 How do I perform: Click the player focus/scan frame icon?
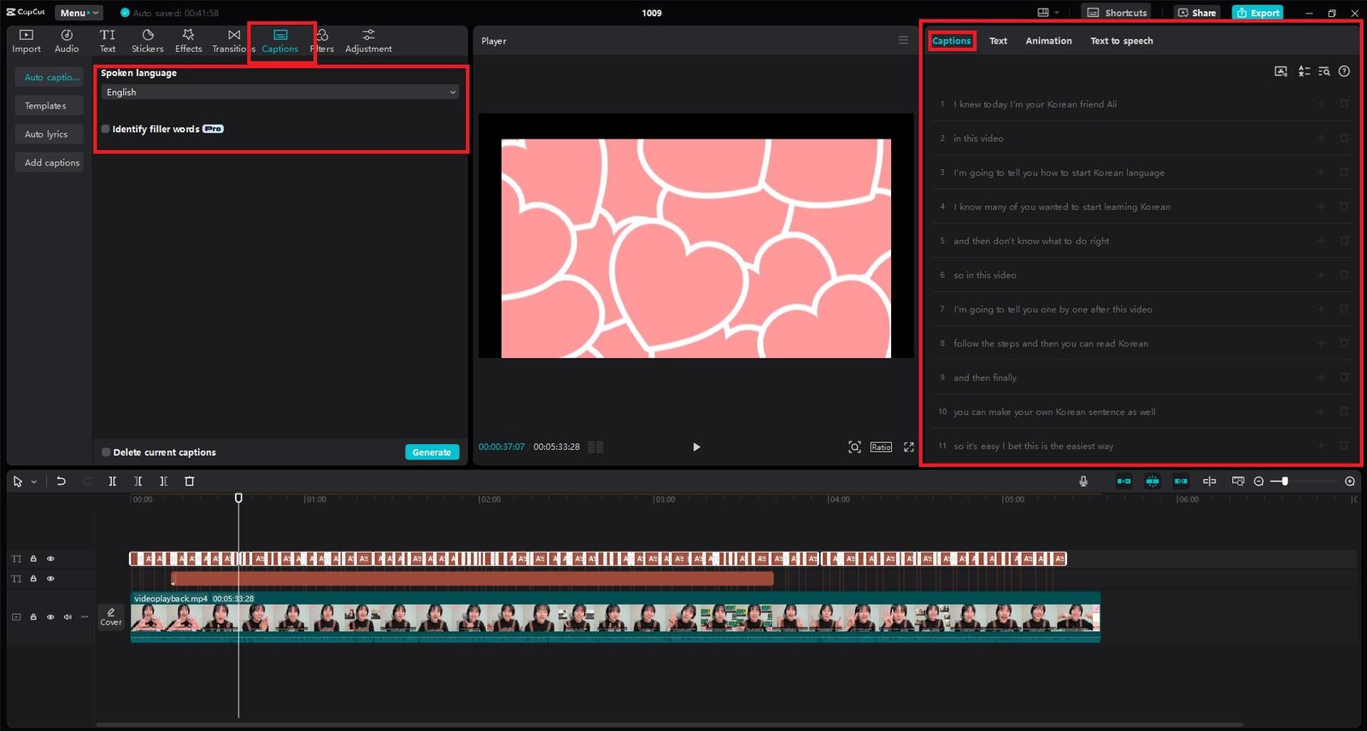[x=854, y=447]
